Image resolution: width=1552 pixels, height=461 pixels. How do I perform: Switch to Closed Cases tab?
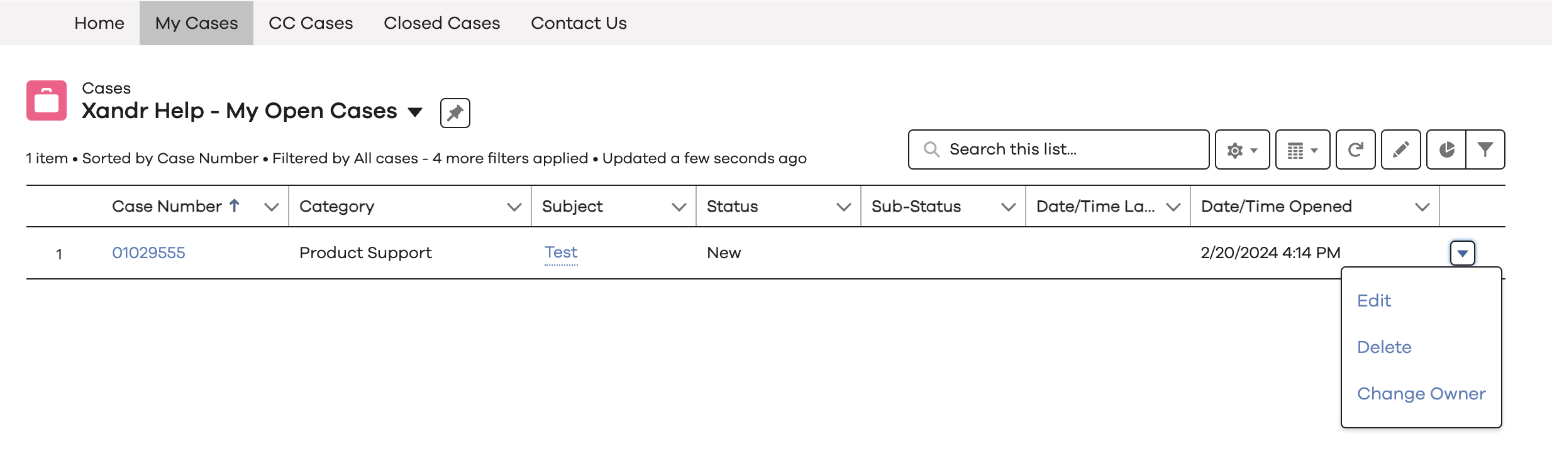(441, 23)
